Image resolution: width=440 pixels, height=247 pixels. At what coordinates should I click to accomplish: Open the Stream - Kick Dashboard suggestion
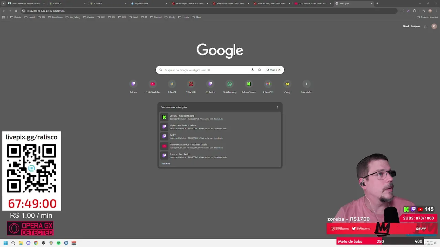[x=220, y=117]
